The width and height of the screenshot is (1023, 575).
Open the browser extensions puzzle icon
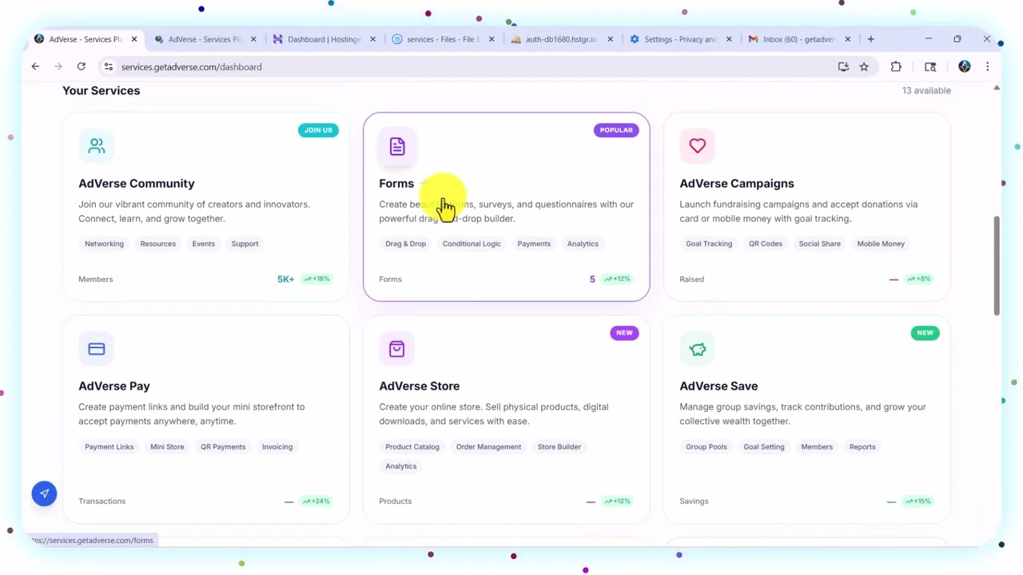point(896,67)
